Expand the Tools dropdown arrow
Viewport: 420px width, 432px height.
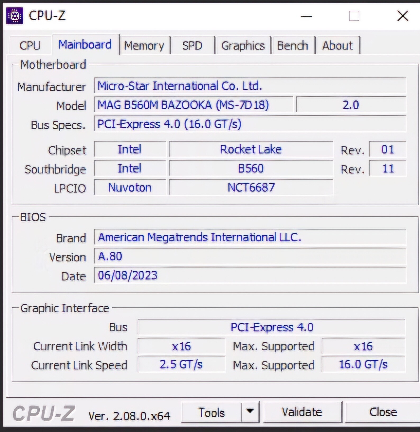(x=250, y=411)
